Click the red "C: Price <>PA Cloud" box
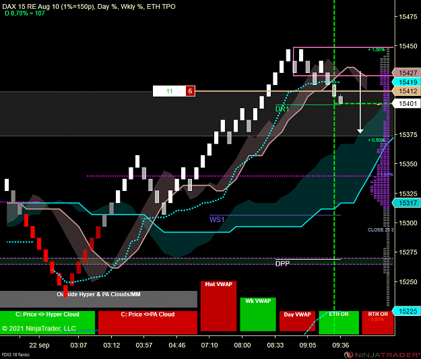Image resolution: width=421 pixels, height=359 pixels. [x=148, y=323]
